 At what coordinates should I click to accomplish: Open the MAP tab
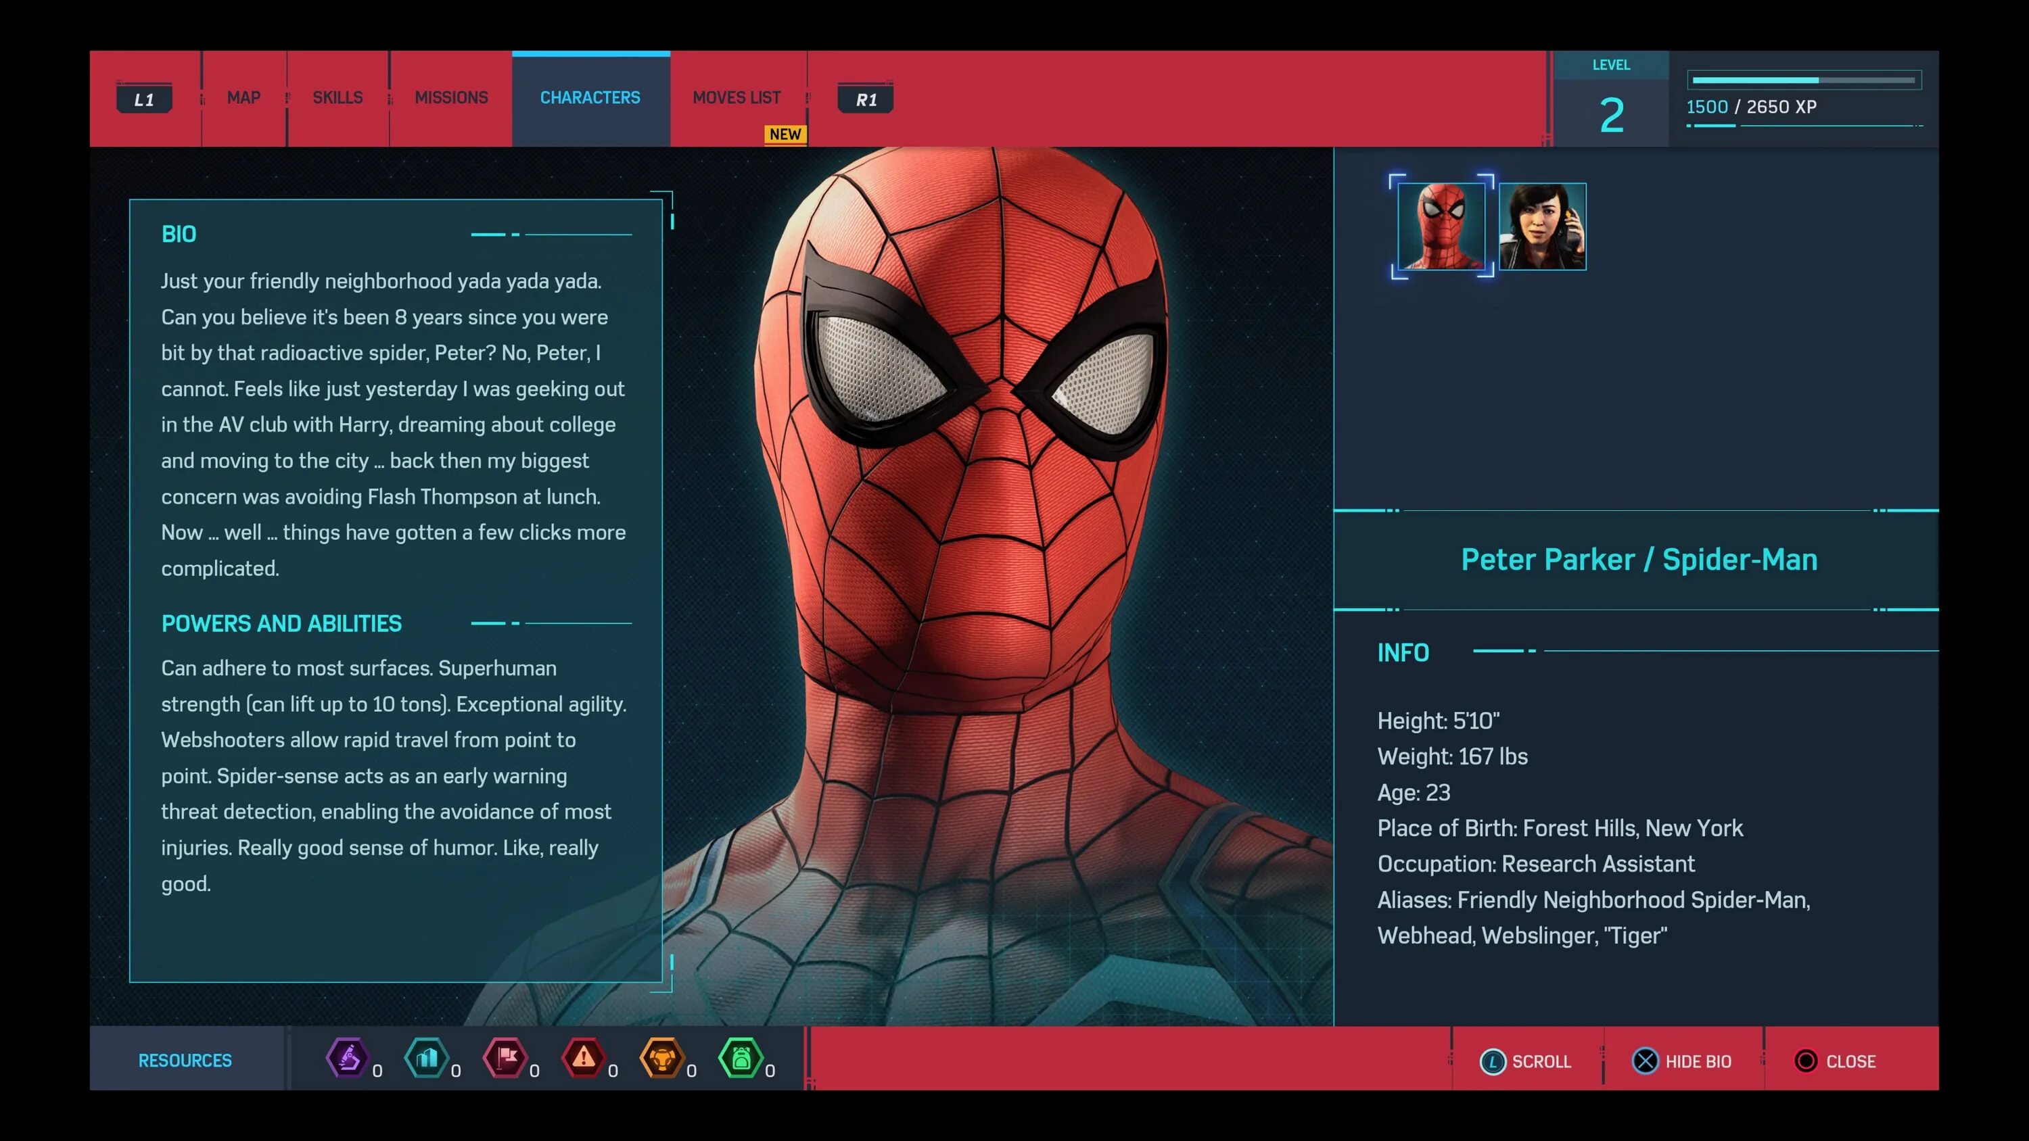coord(243,97)
